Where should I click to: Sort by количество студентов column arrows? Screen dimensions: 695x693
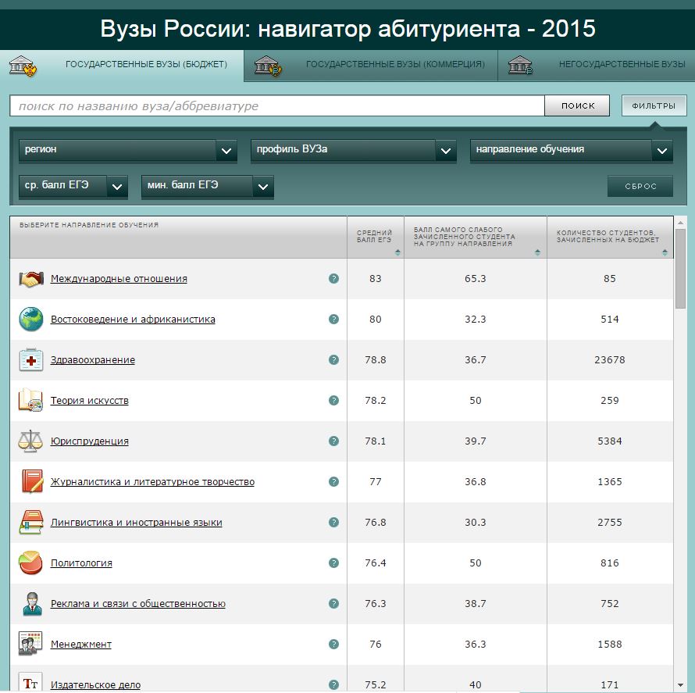point(665,252)
